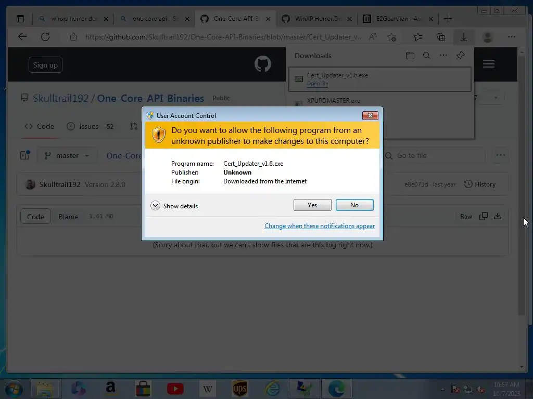Toggle the Downloads toolbar button
533x399 pixels.
coord(463,37)
